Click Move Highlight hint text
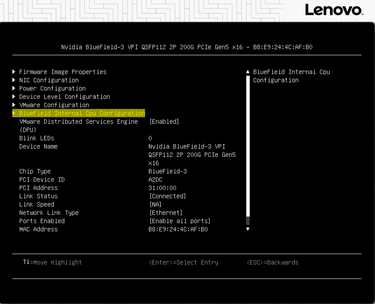 [x=57, y=262]
